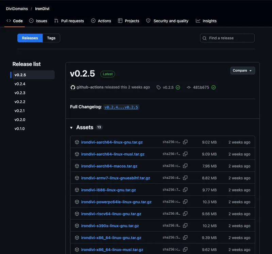Click the 7.96 MB size value
This screenshot has height=254, width=272.
click(x=209, y=166)
